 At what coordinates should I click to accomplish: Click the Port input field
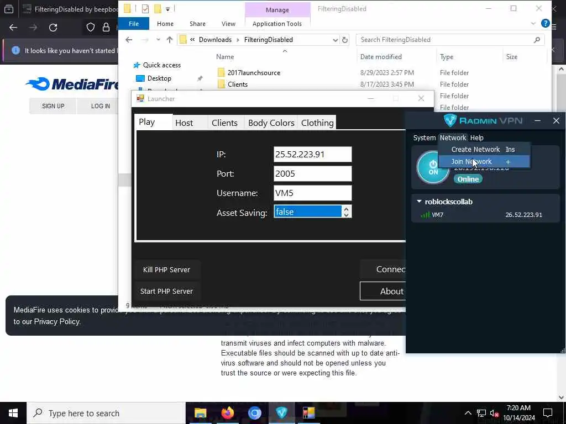[x=313, y=174]
